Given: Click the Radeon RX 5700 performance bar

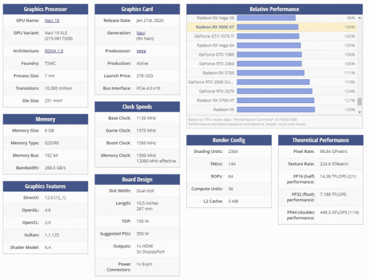Looking at the screenshot, I should click(x=271, y=73).
